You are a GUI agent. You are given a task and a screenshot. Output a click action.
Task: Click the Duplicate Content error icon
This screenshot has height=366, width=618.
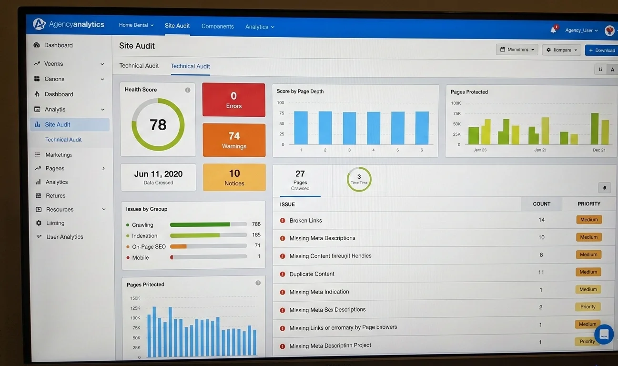(x=283, y=274)
